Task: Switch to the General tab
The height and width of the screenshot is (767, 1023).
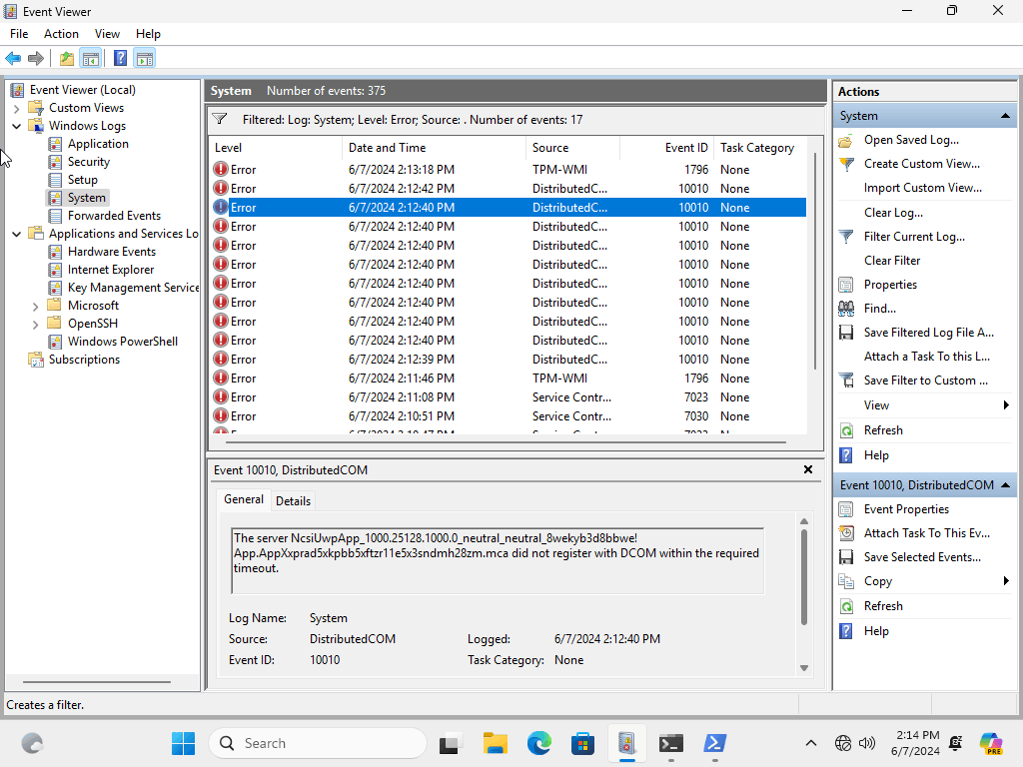Action: coord(244,499)
